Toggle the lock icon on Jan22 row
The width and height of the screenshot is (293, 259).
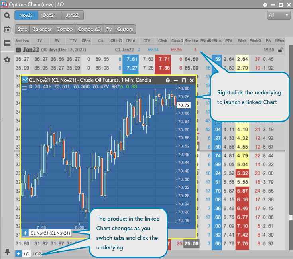pos(281,50)
